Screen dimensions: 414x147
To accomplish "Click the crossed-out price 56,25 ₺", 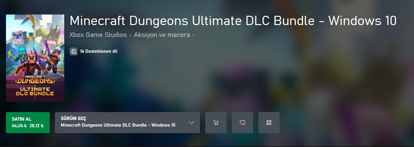I will pos(19,126).
